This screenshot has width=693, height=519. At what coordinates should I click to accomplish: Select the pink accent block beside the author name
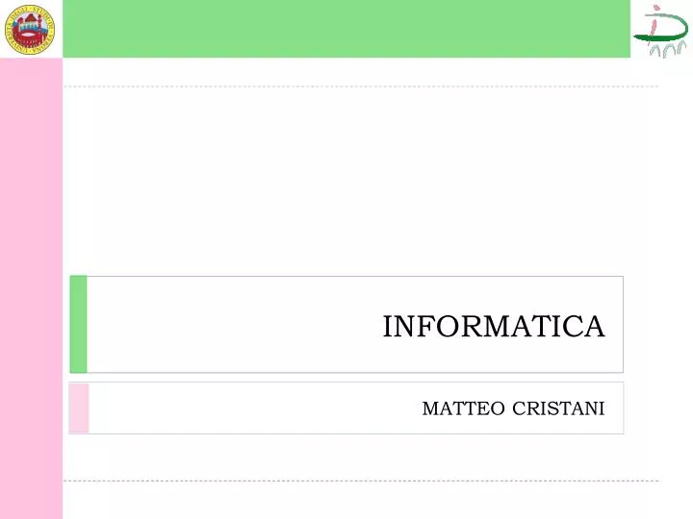click(79, 408)
